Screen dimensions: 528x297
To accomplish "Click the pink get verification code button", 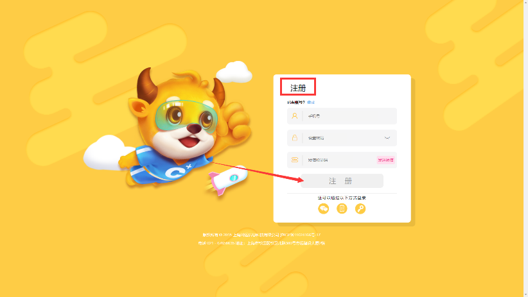I will point(385,160).
